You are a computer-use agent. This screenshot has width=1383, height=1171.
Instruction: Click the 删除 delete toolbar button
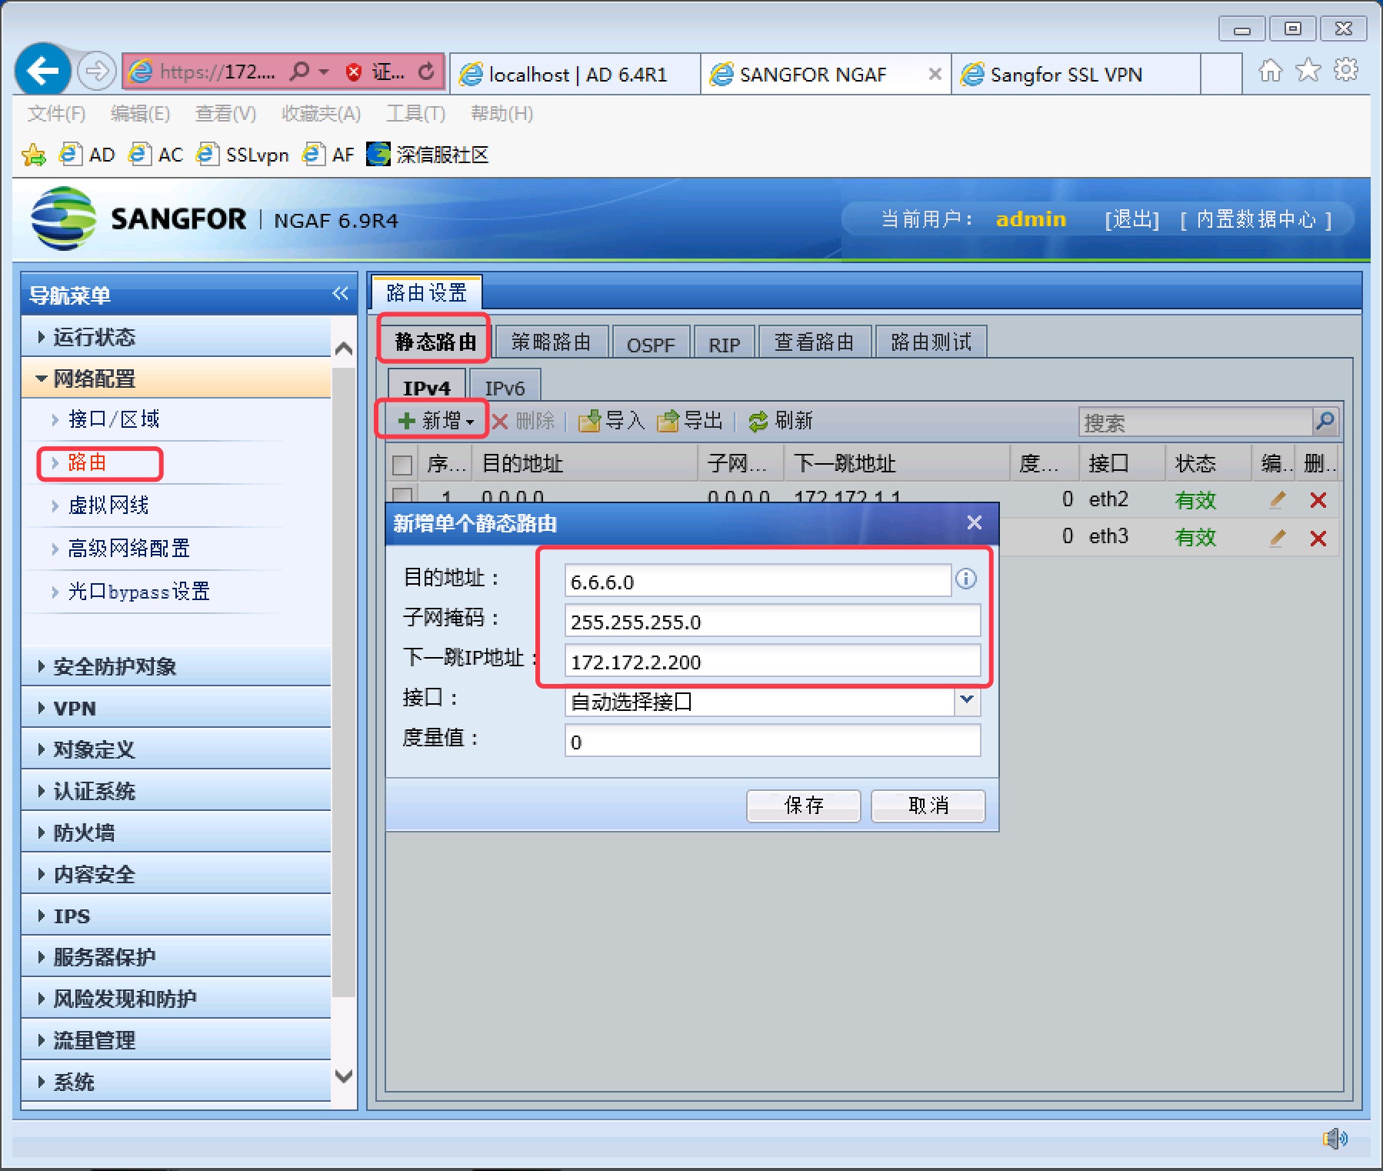[523, 421]
